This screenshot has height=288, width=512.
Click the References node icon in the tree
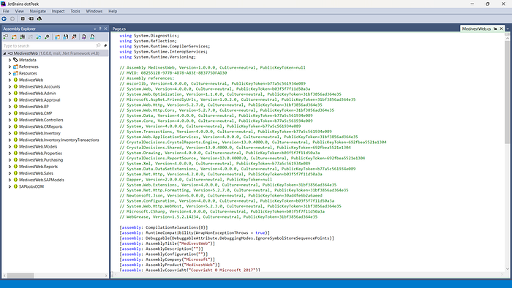pos(15,67)
